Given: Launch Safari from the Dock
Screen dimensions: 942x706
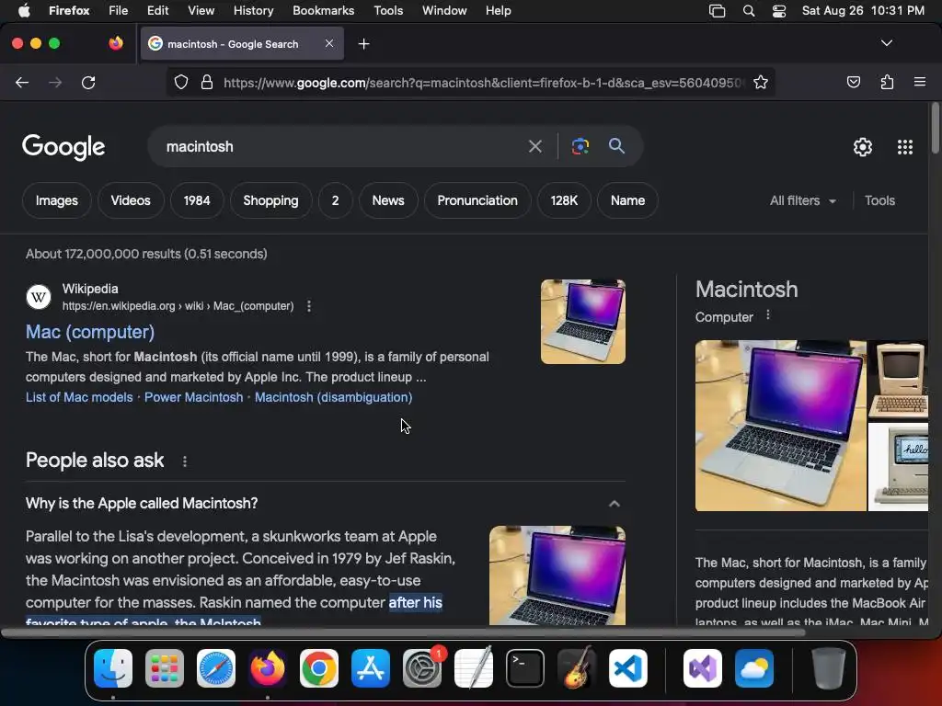Looking at the screenshot, I should click(215, 668).
